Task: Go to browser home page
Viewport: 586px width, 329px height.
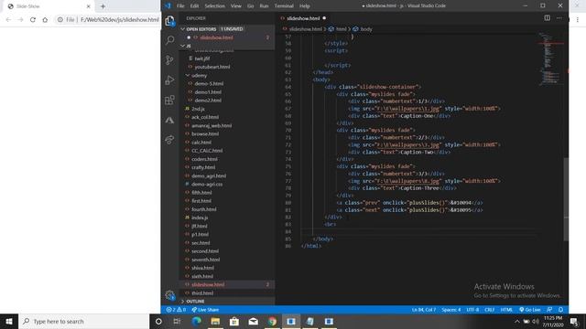Action: pos(45,20)
